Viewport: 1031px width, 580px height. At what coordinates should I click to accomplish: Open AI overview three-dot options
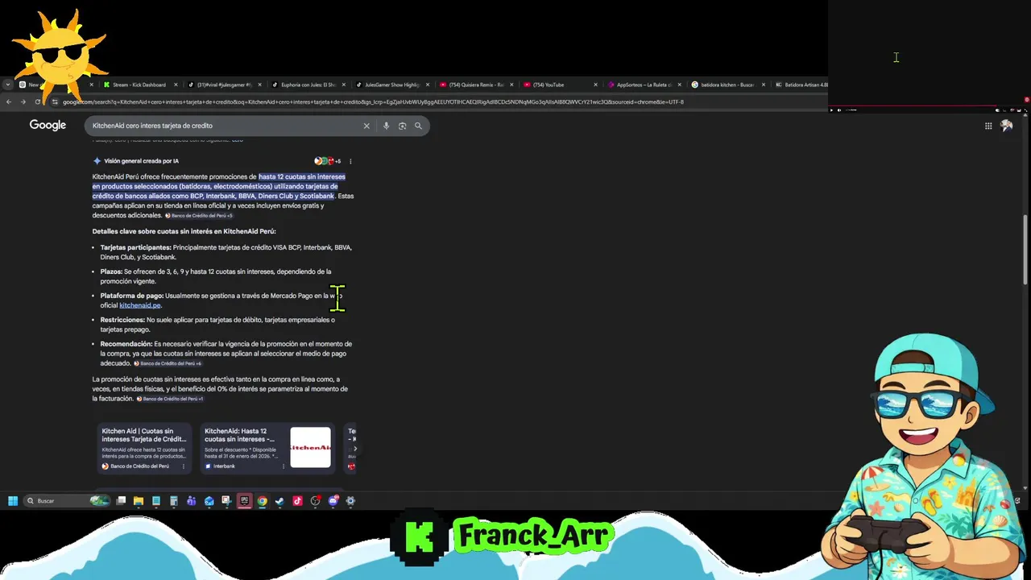click(x=350, y=161)
